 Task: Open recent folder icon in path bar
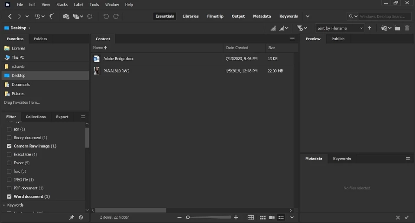(x=384, y=28)
